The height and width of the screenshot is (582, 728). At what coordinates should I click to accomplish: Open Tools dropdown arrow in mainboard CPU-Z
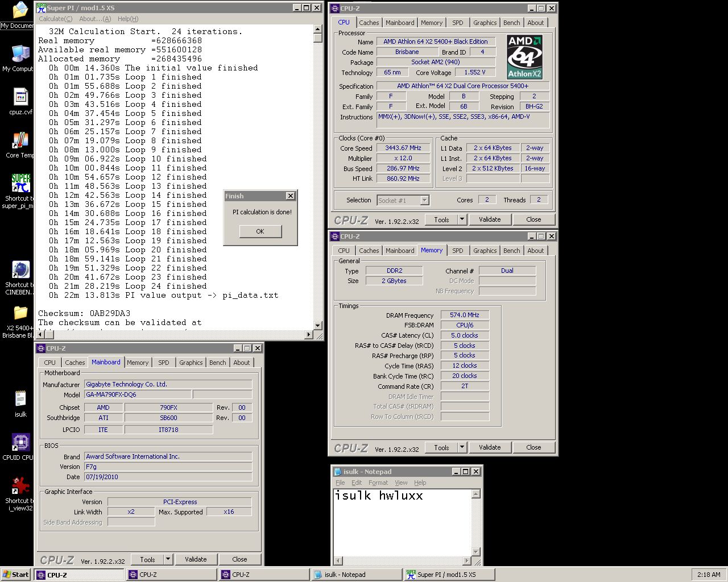[168, 559]
